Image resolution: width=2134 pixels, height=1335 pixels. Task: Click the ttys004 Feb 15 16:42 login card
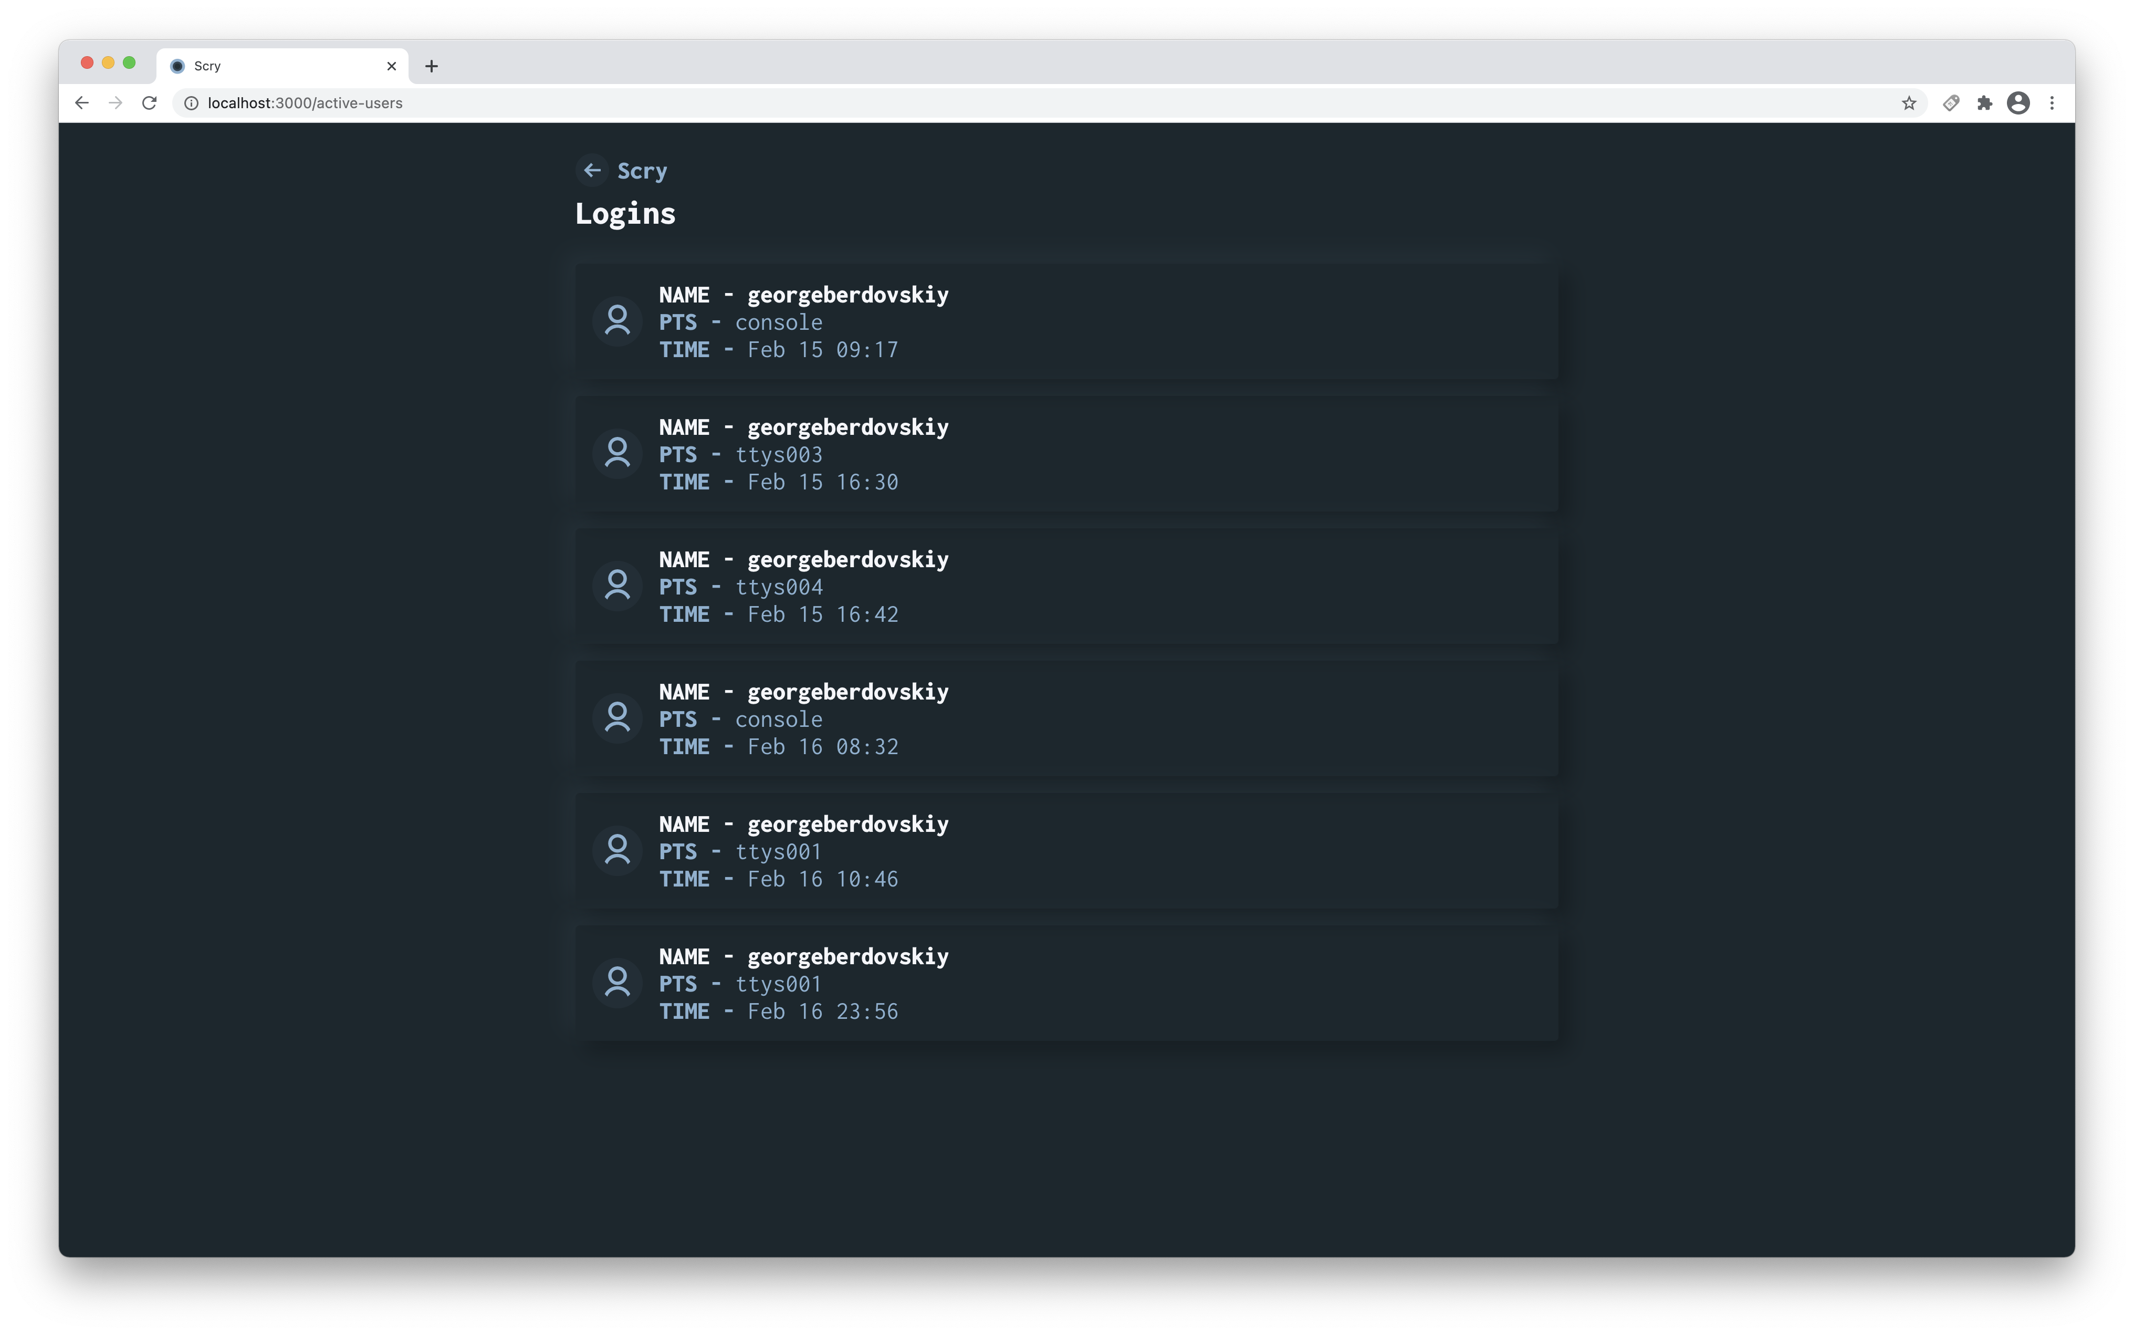1147,586
